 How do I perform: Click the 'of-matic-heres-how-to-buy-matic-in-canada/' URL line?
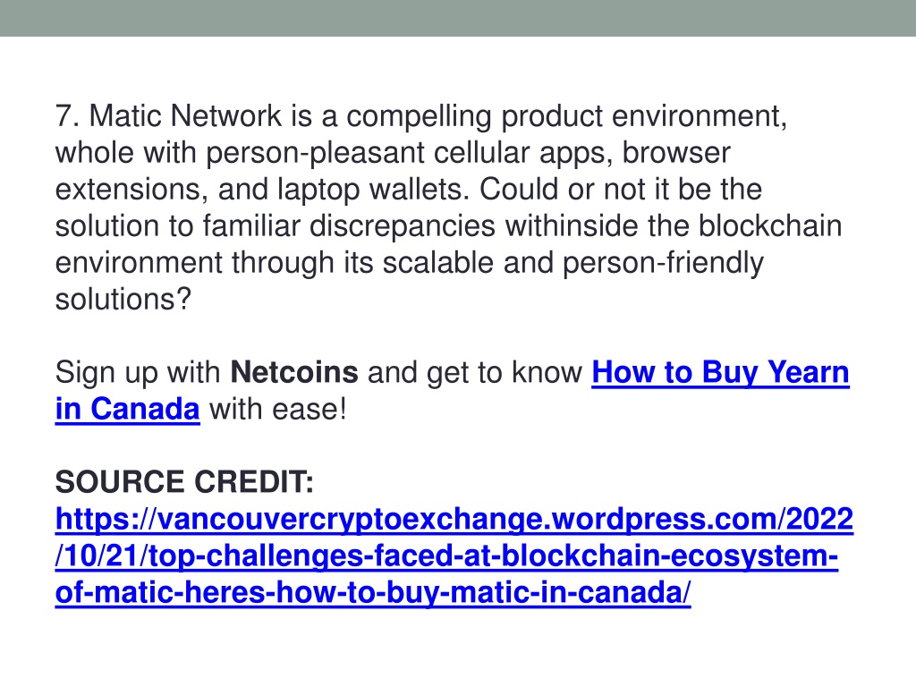point(373,592)
